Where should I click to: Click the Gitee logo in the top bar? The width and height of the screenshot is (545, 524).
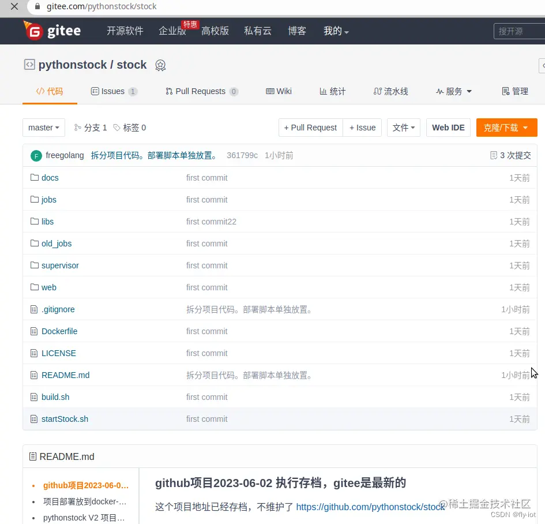pos(52,31)
